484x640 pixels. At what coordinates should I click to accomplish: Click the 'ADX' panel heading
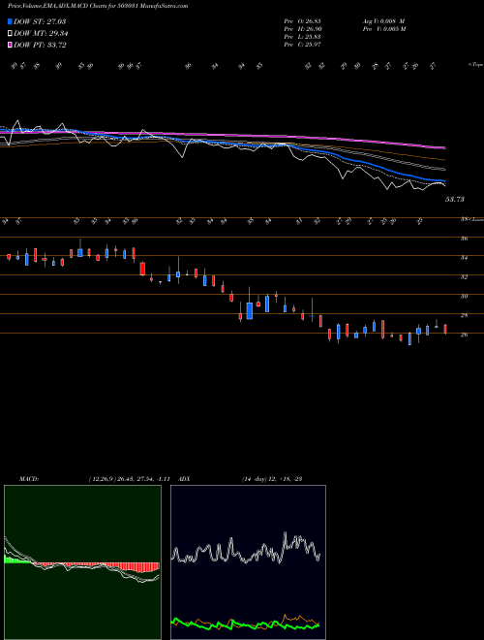click(185, 478)
